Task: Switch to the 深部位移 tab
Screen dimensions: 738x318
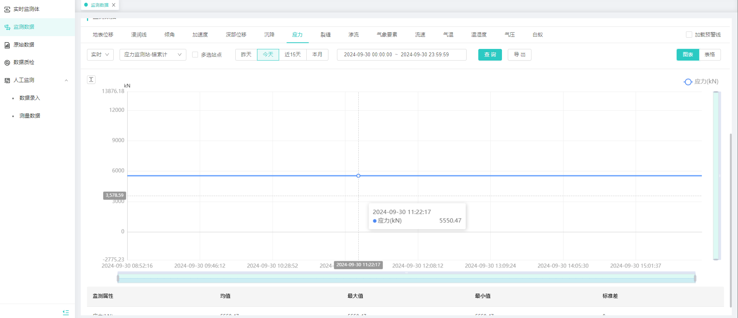Action: [236, 35]
